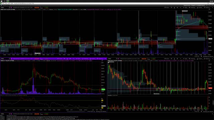Click the color link icon beside bottom-right chart symbol

tap(118, 59)
